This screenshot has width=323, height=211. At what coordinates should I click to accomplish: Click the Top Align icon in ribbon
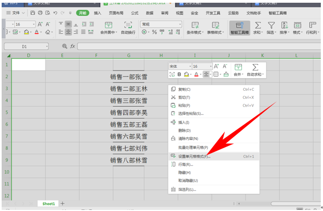coord(61,24)
